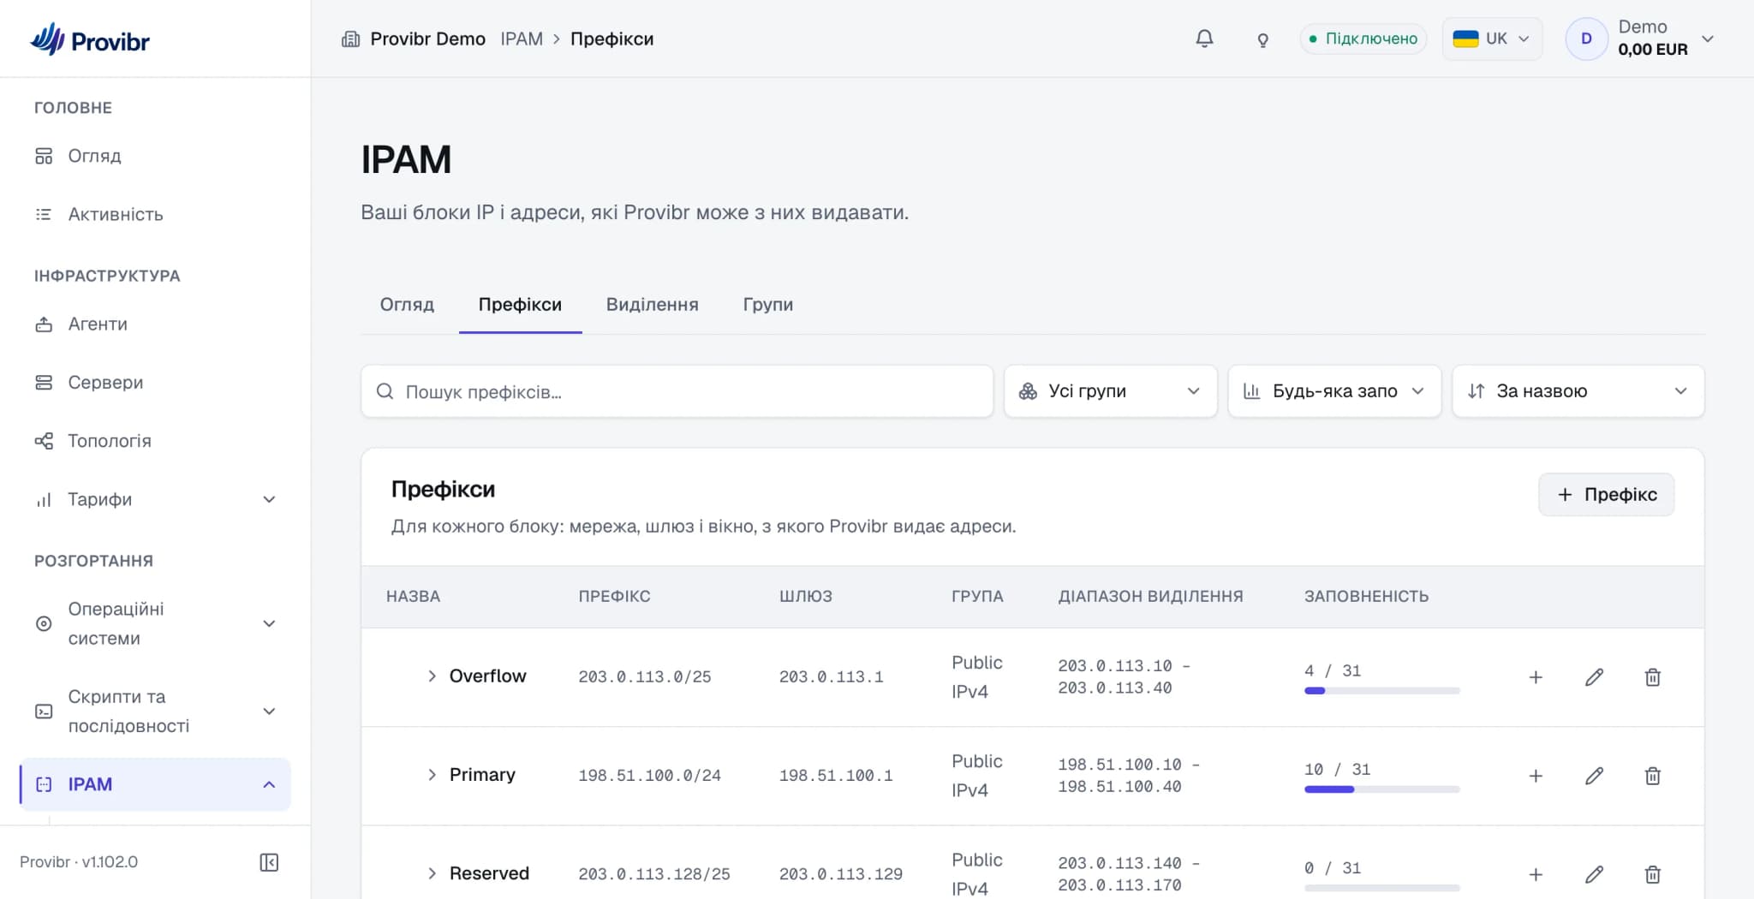Image resolution: width=1754 pixels, height=899 pixels.
Task: Add allocation to Reserved prefix
Action: point(1536,874)
